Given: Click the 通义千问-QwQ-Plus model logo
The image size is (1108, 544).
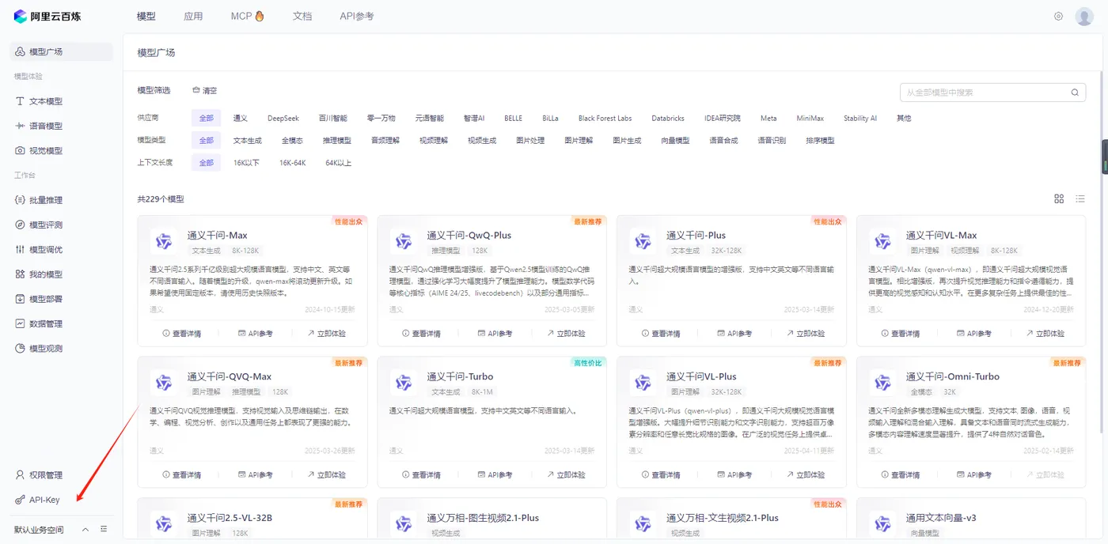Looking at the screenshot, I should 404,241.
